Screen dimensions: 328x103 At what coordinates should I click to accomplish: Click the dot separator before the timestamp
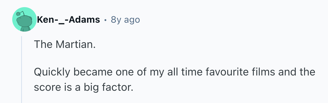[105, 20]
